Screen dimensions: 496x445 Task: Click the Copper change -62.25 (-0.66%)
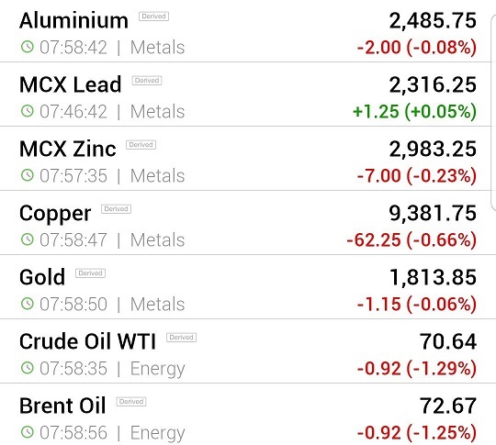(411, 239)
